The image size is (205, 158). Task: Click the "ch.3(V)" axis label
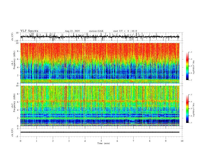click(12, 133)
